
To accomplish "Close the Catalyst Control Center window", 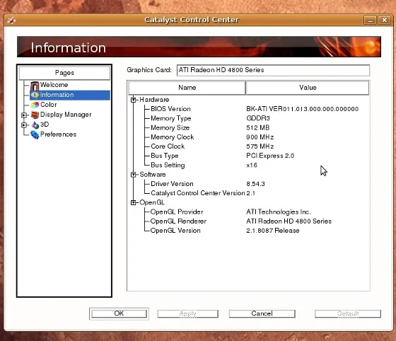I will coord(384,20).
